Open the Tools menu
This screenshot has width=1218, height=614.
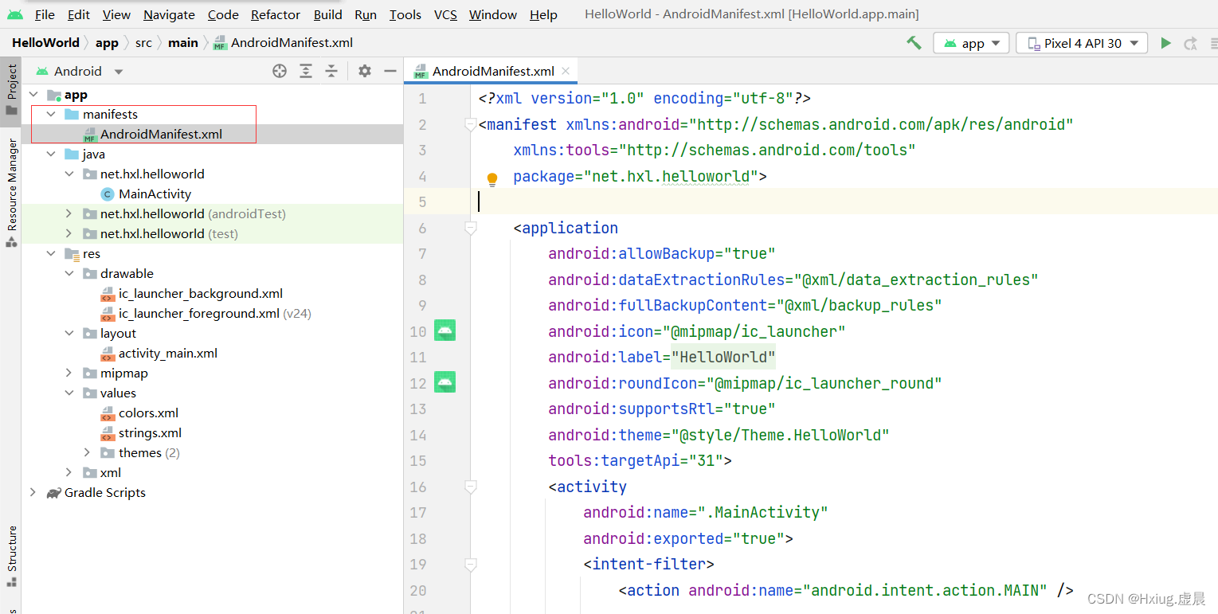point(405,14)
